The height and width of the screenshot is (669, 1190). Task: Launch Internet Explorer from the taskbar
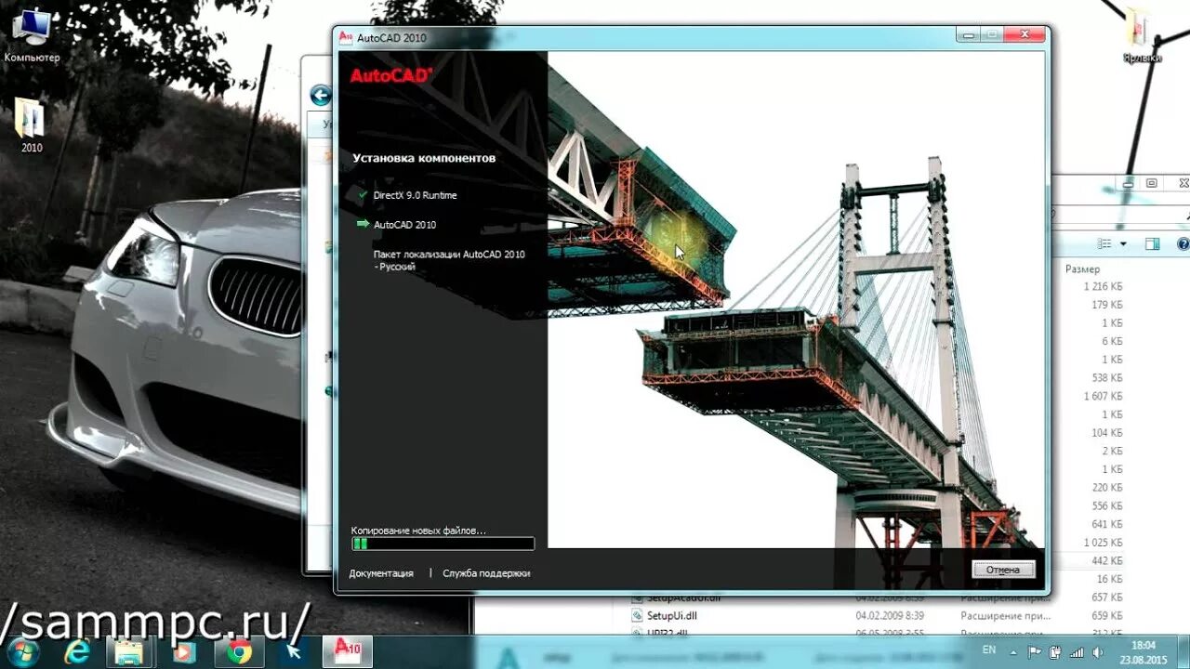(77, 653)
